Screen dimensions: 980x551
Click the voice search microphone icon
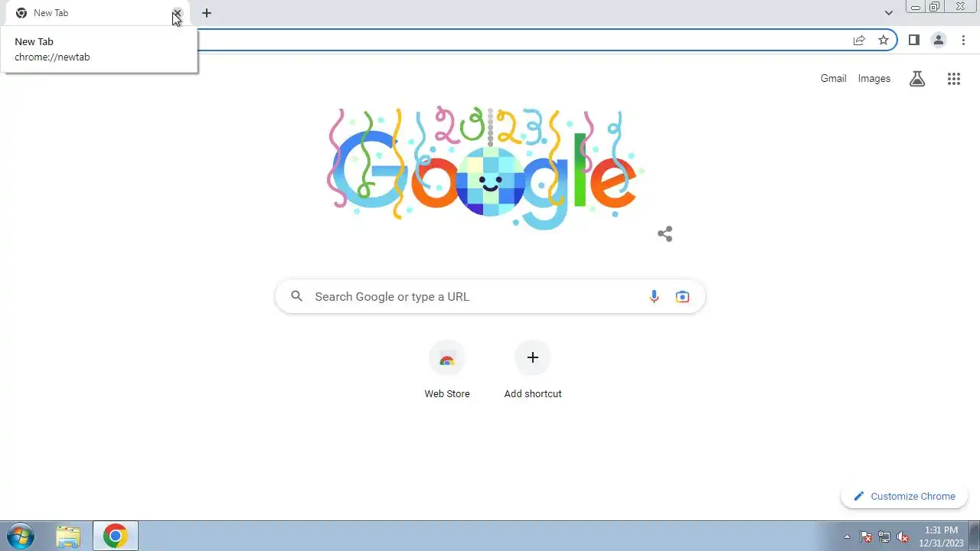[x=654, y=297]
